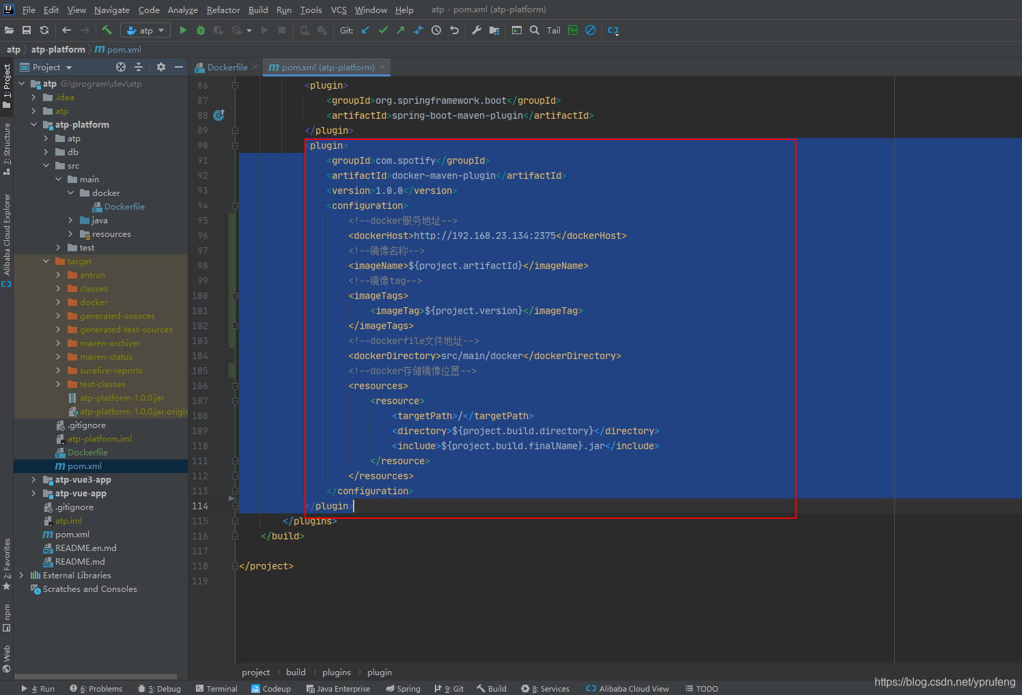The height and width of the screenshot is (695, 1022).
Task: Toggle the Tail option in the toolbar
Action: (553, 30)
